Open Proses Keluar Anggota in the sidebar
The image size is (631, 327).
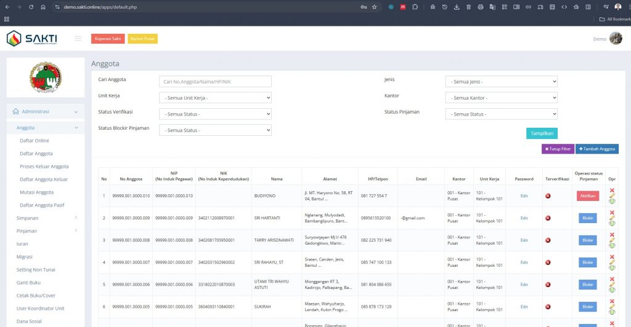[x=44, y=166]
